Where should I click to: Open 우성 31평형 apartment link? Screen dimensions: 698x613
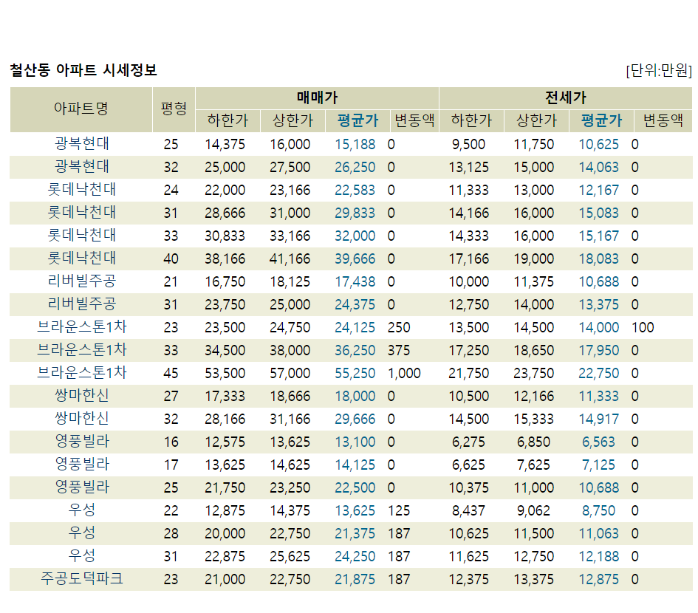81,556
